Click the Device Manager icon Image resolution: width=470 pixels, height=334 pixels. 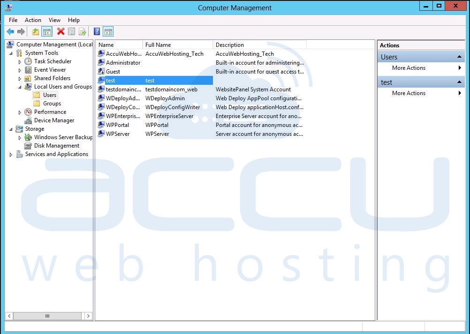click(x=28, y=120)
